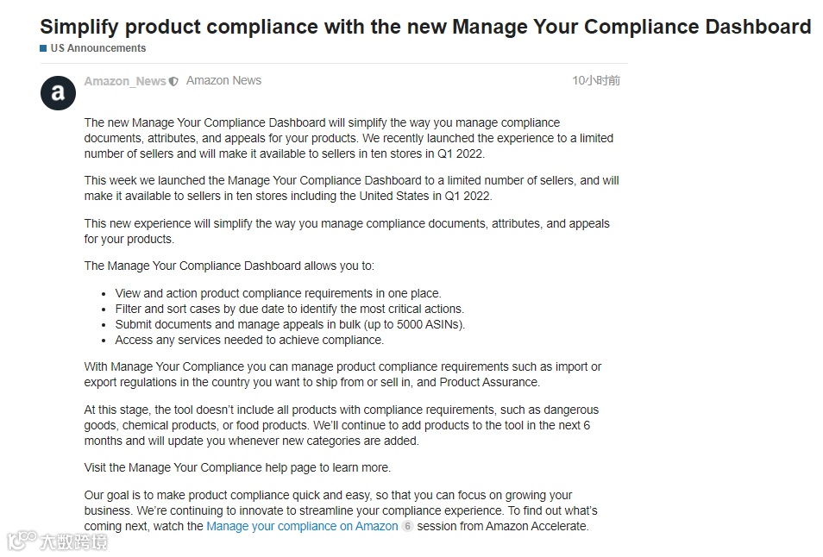The image size is (823, 557).
Task: Click the line The Manage Your Compliance Dashboard allows you to
Action: [229, 266]
